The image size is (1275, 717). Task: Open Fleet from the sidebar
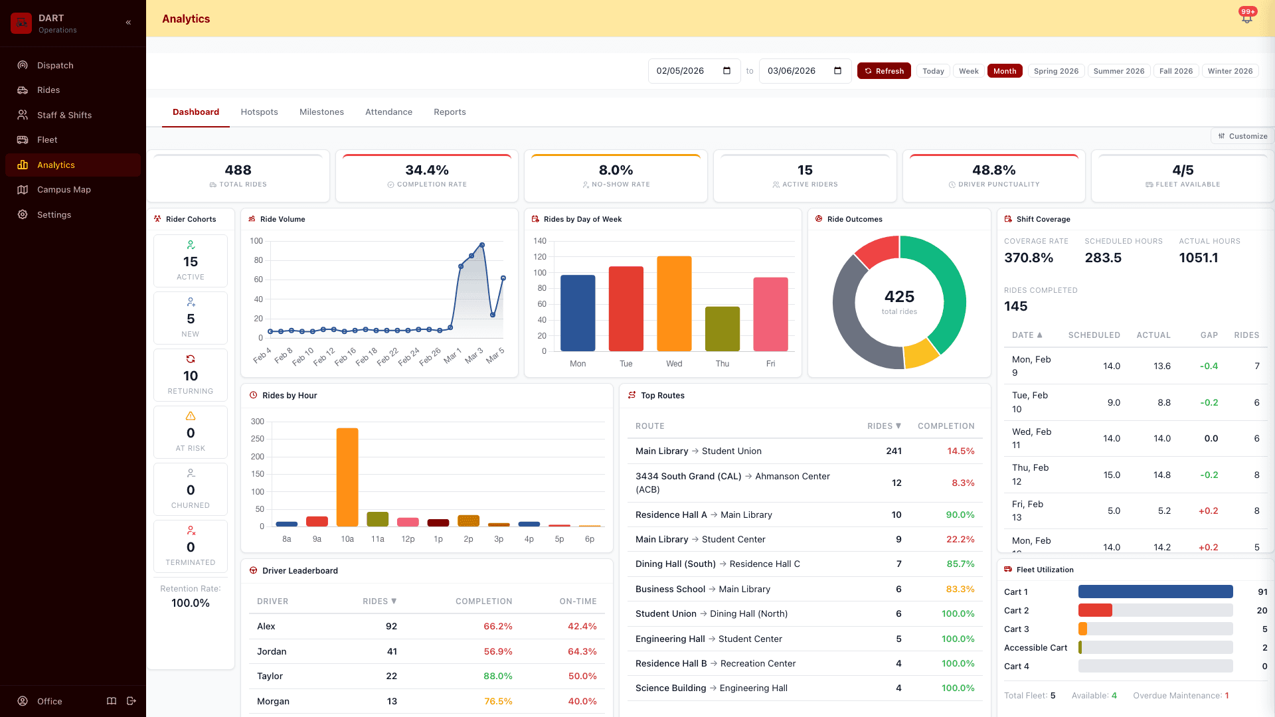pyautogui.click(x=22, y=139)
